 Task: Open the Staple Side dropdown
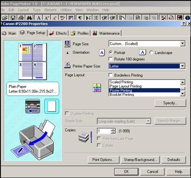[x=148, y=121]
